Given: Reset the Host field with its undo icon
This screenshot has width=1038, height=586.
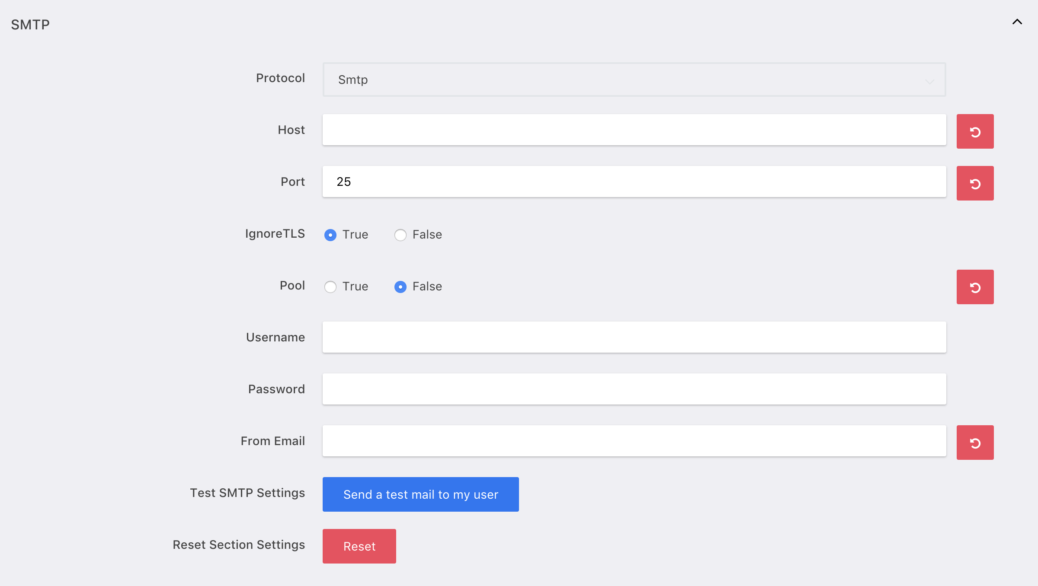Looking at the screenshot, I should click(x=975, y=131).
